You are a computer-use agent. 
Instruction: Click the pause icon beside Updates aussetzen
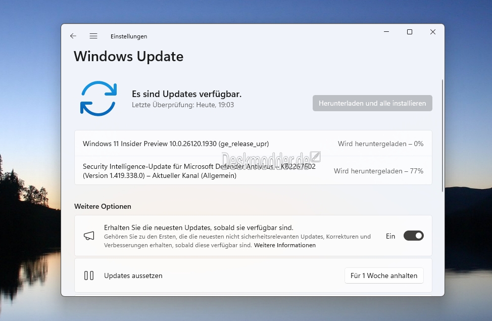point(89,276)
